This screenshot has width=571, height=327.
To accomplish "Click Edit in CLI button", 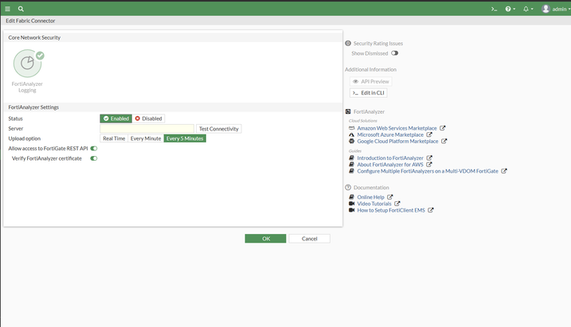I will click(x=369, y=93).
